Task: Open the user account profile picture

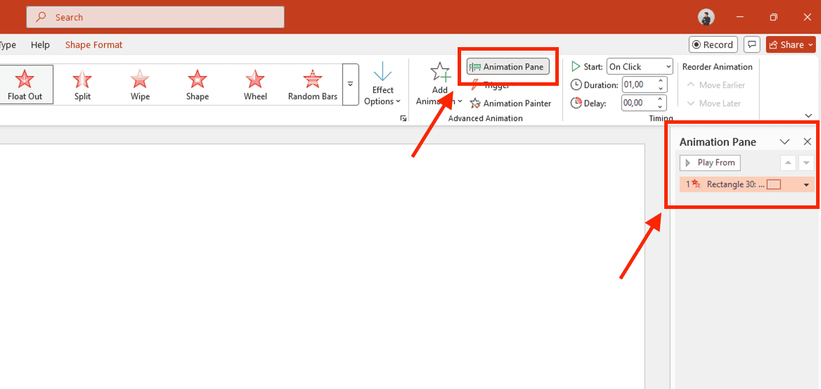Action: pyautogui.click(x=706, y=18)
